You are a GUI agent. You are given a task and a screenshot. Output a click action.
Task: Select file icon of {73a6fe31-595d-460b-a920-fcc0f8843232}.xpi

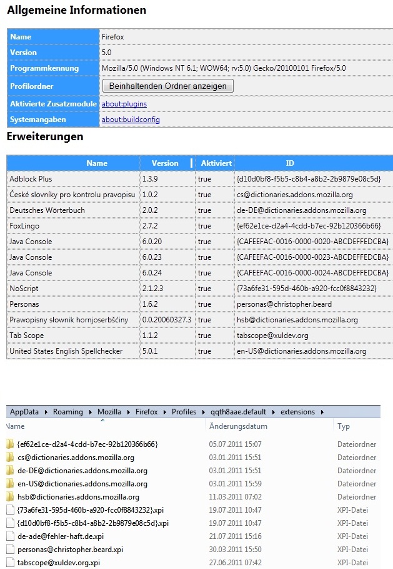(x=10, y=510)
